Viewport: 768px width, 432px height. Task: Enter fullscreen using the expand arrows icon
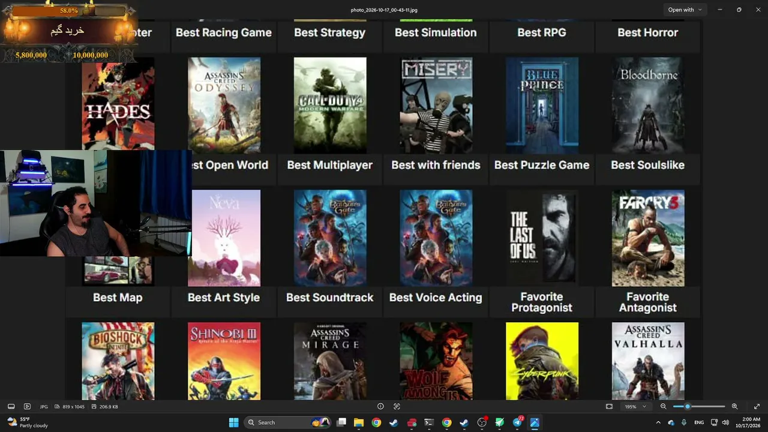757,407
